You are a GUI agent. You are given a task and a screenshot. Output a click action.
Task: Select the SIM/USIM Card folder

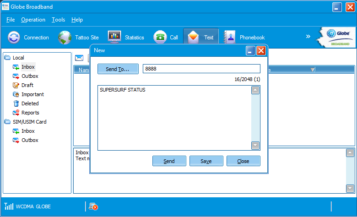coord(29,122)
